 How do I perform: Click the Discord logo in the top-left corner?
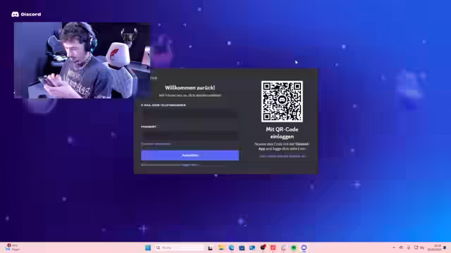tap(26, 14)
